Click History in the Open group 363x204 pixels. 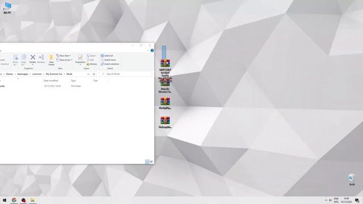(92, 64)
